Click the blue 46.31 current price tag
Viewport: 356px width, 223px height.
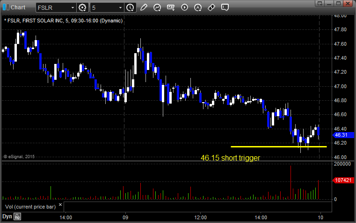[343, 135]
